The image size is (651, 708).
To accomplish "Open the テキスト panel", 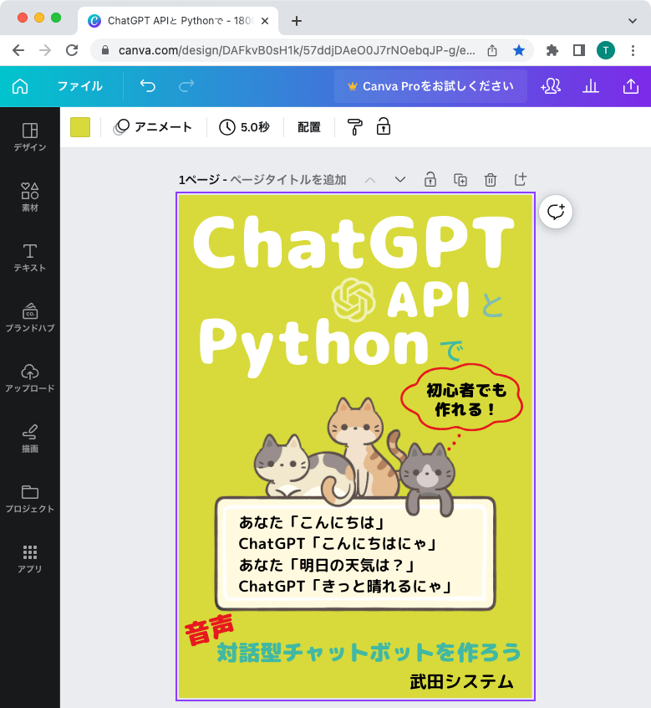I will coord(30,258).
